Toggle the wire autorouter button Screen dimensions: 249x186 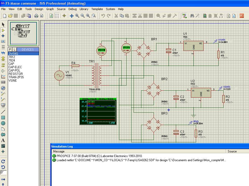point(184,16)
